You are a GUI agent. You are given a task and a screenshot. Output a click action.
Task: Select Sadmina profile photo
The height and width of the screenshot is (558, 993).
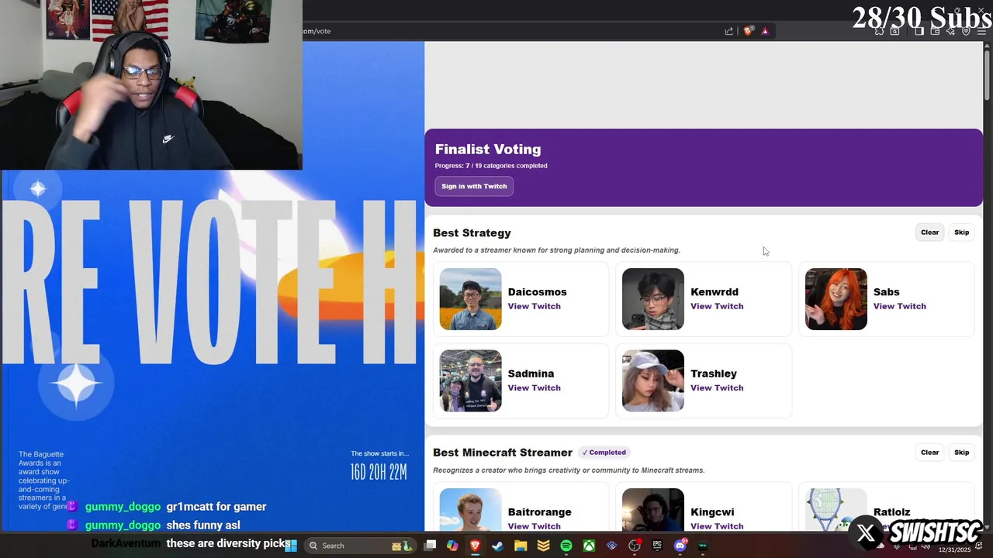tap(470, 381)
